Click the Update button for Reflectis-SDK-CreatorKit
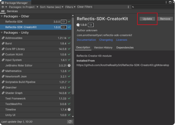This screenshot has height=125, width=175. point(147,19)
